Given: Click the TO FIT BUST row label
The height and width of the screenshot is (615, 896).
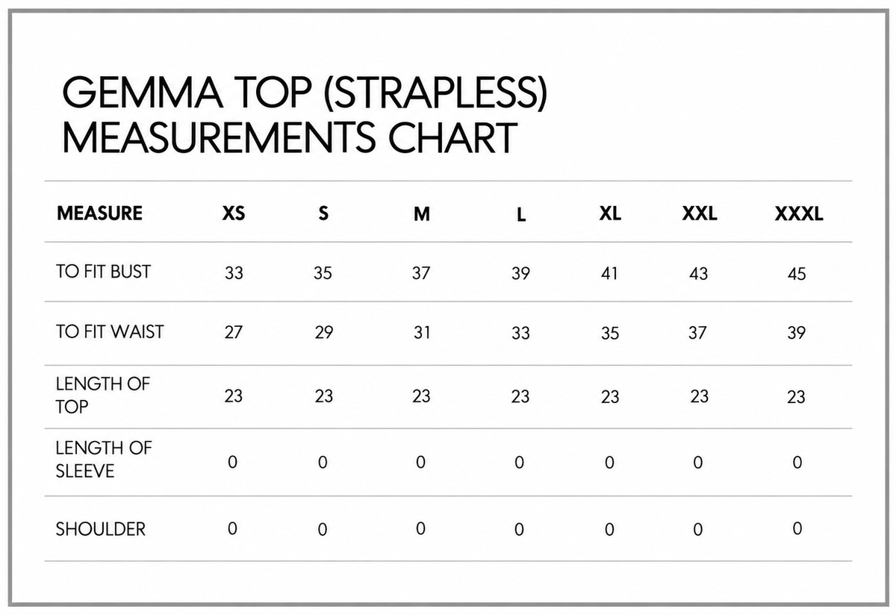Looking at the screenshot, I should pos(103,272).
